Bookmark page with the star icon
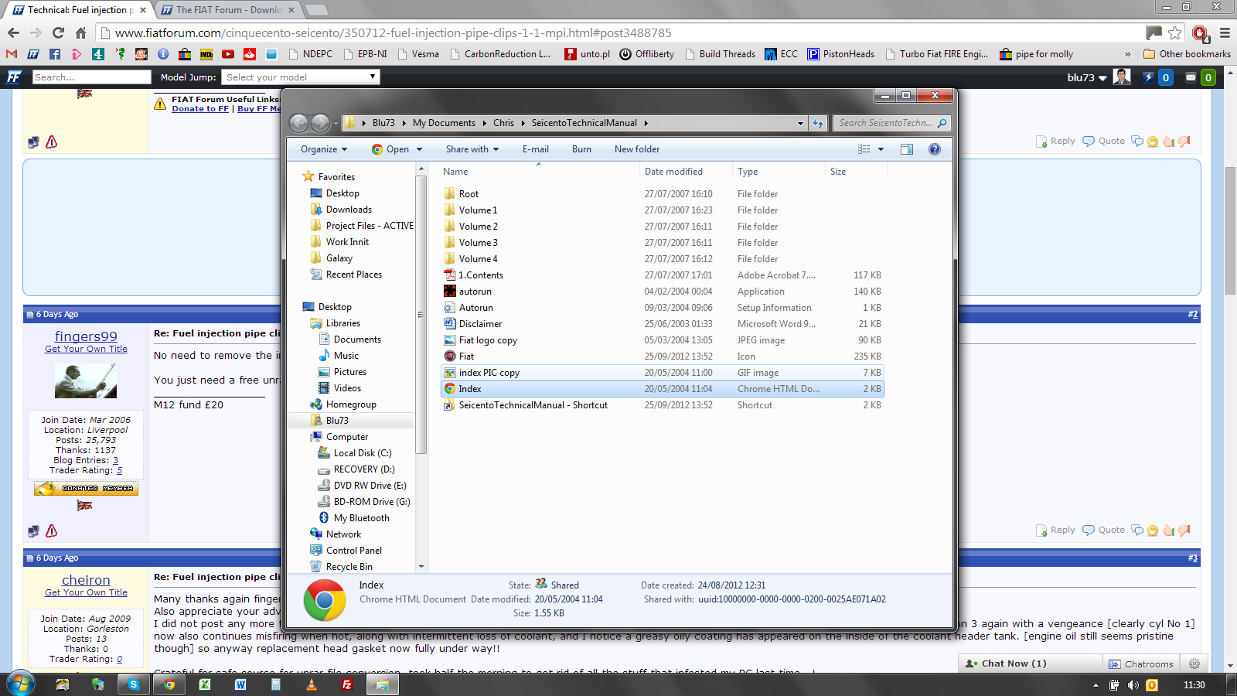The image size is (1237, 696). 1175,32
